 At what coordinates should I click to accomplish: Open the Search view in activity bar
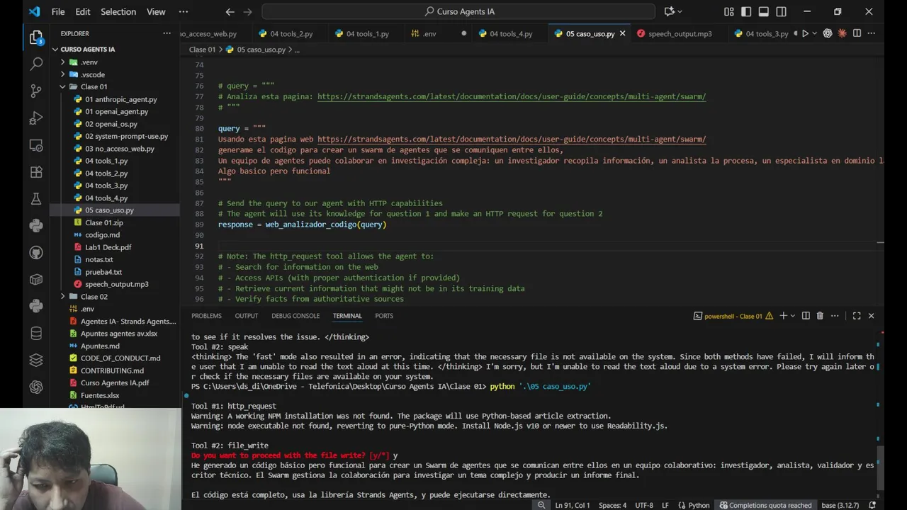coord(36,64)
